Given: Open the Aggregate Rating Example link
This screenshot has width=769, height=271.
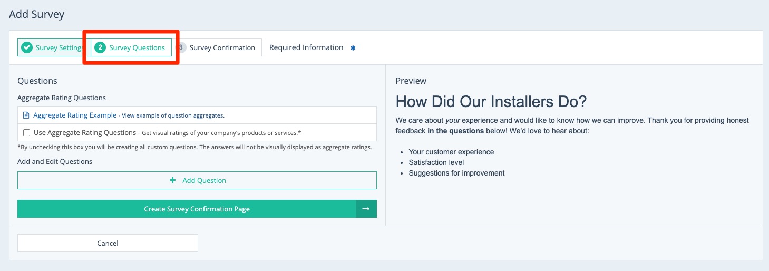Looking at the screenshot, I should point(75,115).
